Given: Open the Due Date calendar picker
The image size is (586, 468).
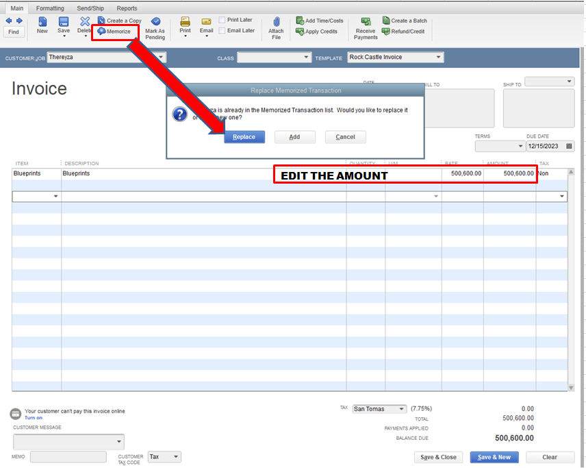Looking at the screenshot, I should coord(569,146).
